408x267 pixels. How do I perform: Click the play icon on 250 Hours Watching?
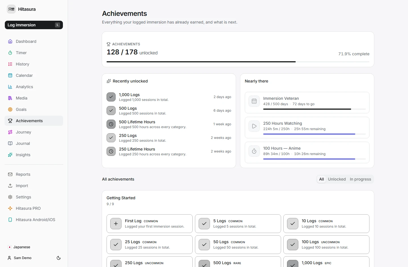pos(254,126)
